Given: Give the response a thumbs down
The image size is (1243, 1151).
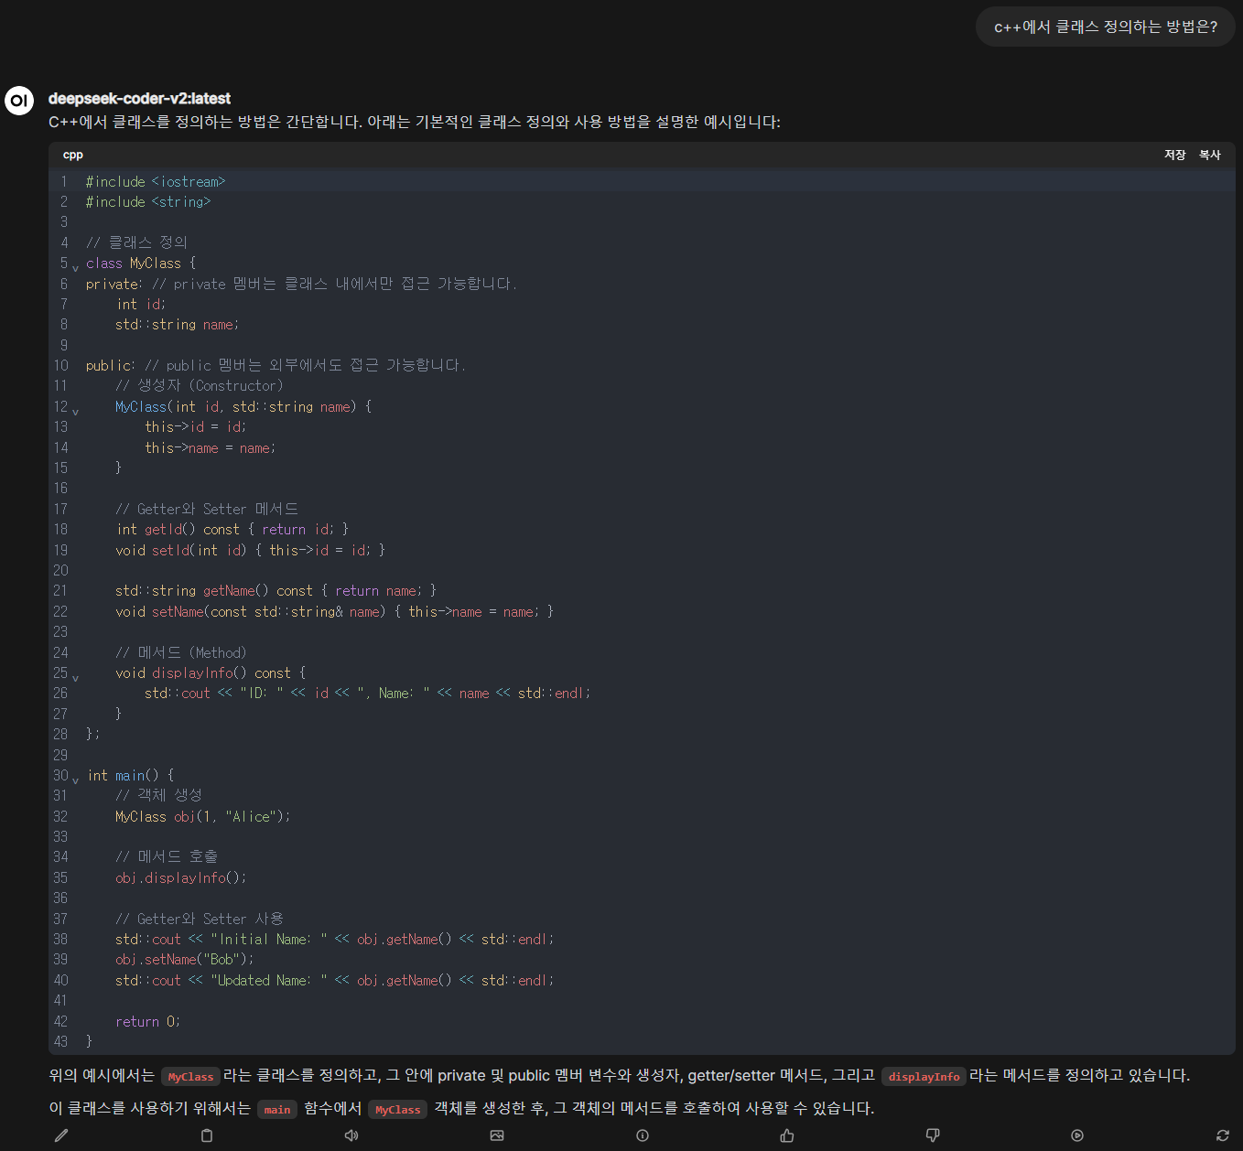Looking at the screenshot, I should tap(933, 1135).
